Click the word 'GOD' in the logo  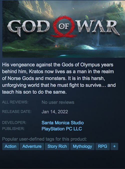pyautogui.click(x=28, y=28)
